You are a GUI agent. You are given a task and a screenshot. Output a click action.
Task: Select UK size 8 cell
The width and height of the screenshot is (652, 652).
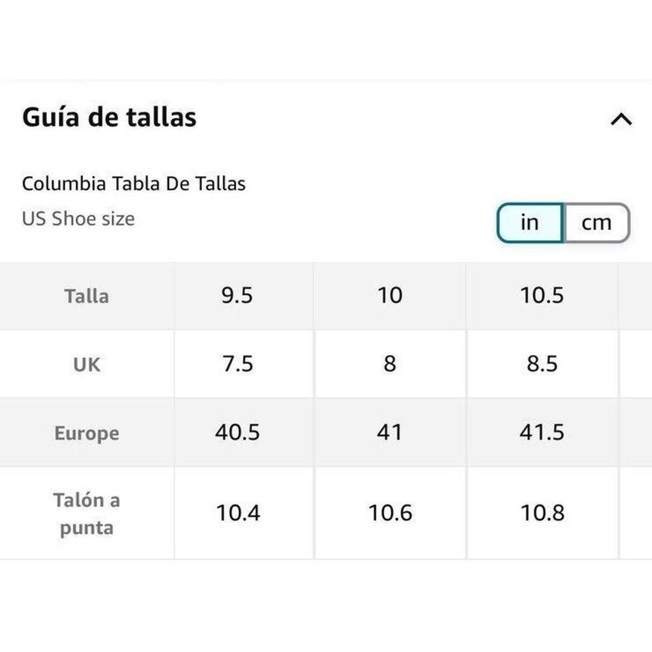point(390,364)
